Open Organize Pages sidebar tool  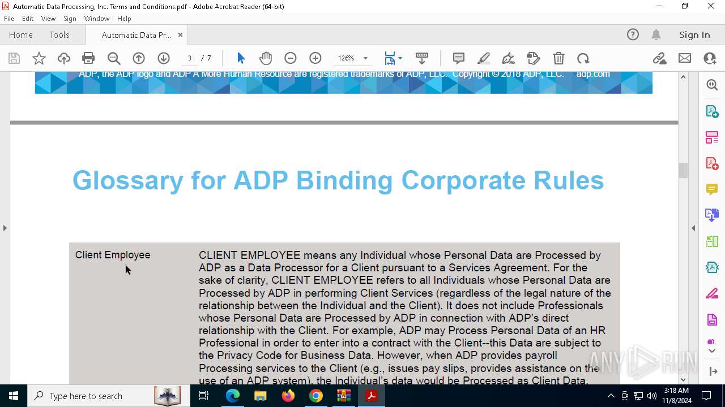point(712,137)
